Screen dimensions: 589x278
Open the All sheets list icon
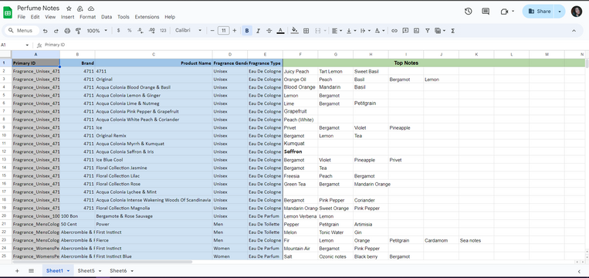31,271
